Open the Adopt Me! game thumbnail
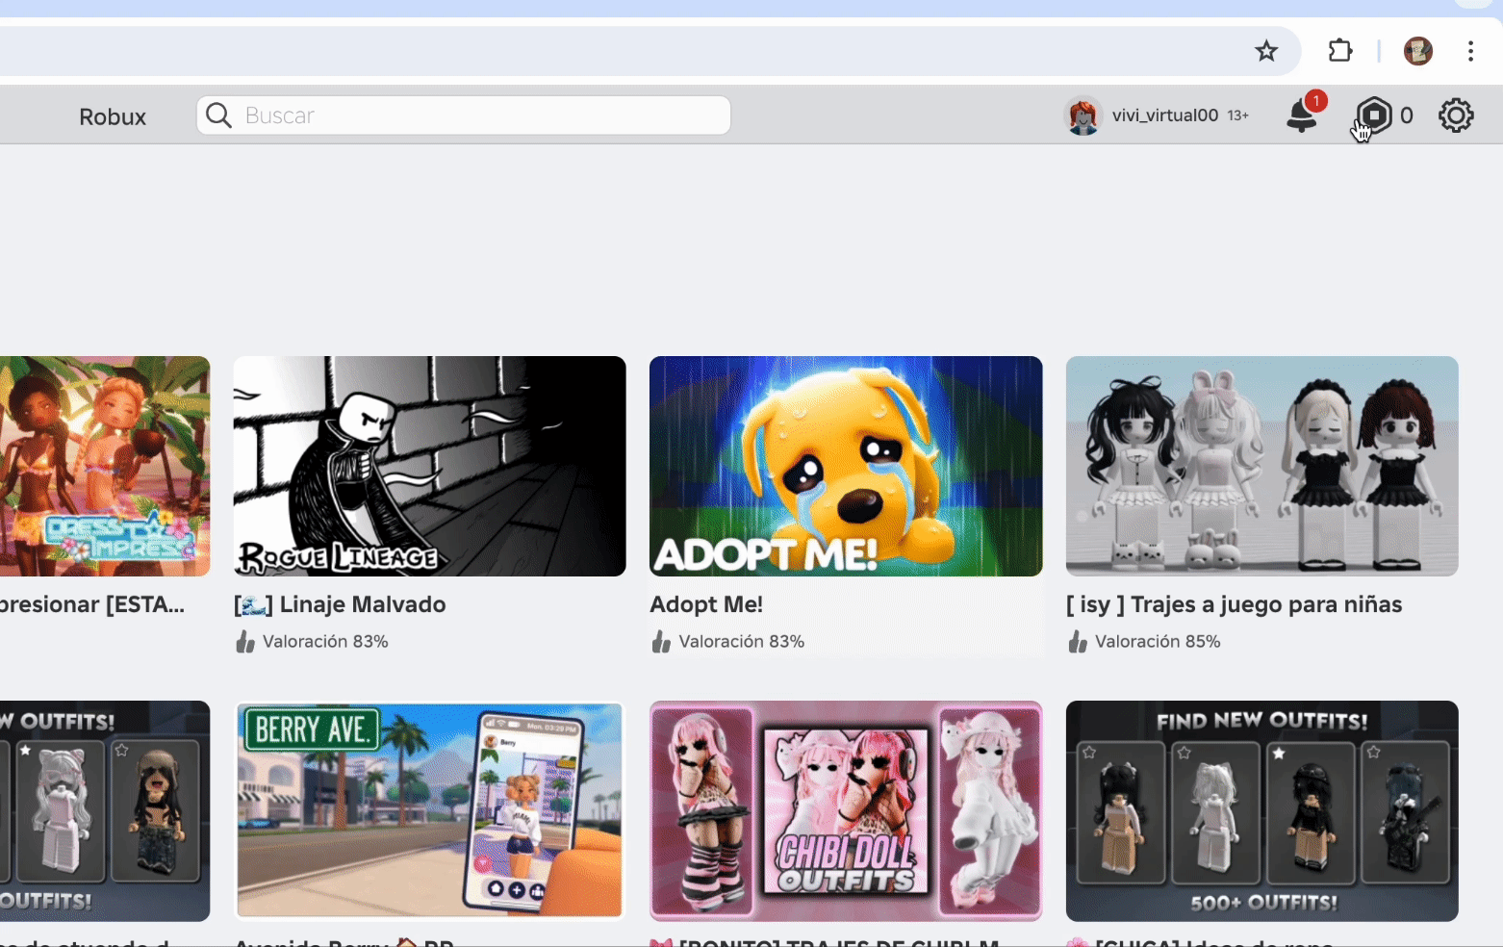Image resolution: width=1503 pixels, height=947 pixels. (846, 466)
